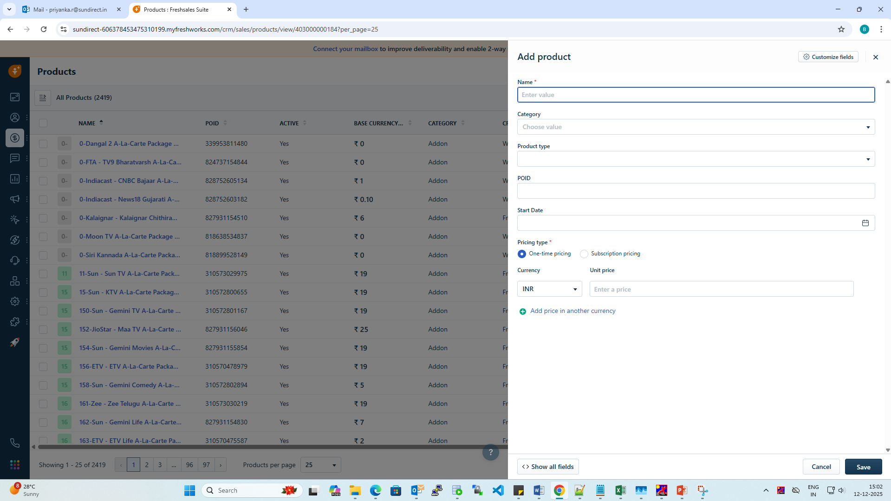Open the Contacts icon in sidebar
This screenshot has width=891, height=501.
(x=15, y=117)
